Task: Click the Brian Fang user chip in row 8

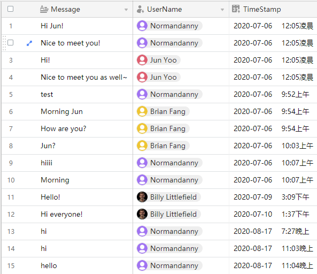Action: pyautogui.click(x=164, y=146)
